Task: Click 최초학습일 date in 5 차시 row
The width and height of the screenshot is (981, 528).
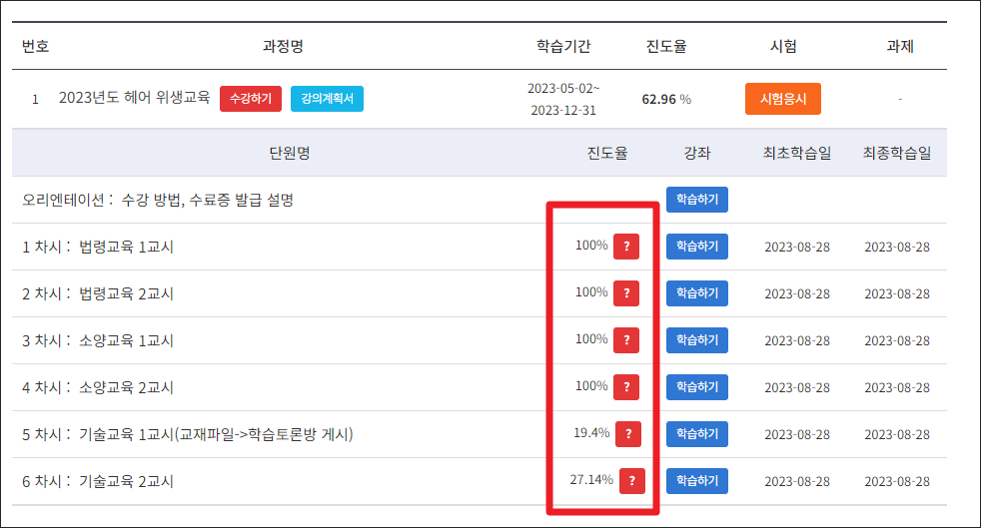Action: [x=797, y=434]
